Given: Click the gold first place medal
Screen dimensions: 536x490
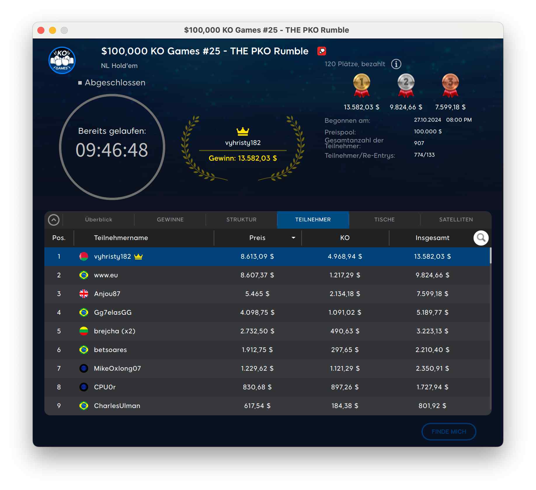Looking at the screenshot, I should click(x=361, y=85).
